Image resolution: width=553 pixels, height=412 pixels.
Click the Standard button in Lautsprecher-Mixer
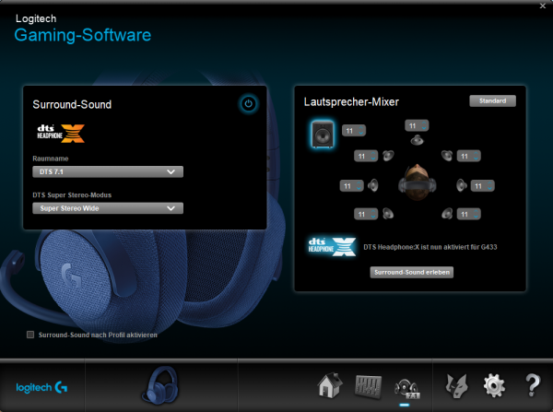click(x=492, y=100)
